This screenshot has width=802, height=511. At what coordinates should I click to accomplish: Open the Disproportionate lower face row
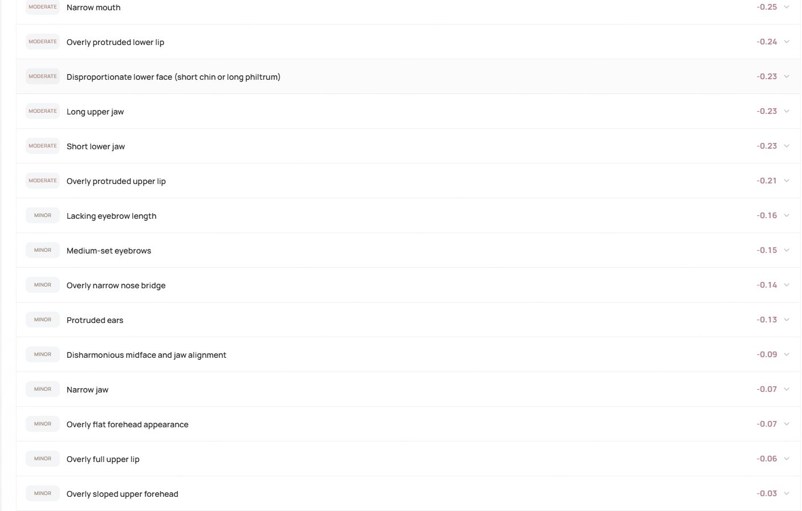click(173, 77)
